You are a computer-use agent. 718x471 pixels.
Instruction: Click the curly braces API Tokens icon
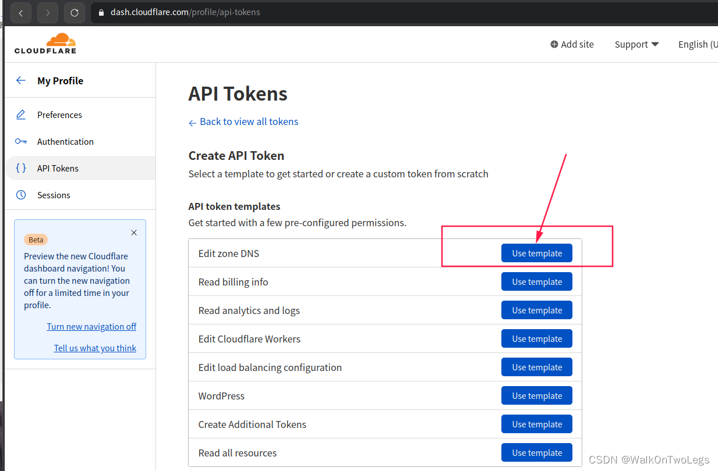point(21,168)
